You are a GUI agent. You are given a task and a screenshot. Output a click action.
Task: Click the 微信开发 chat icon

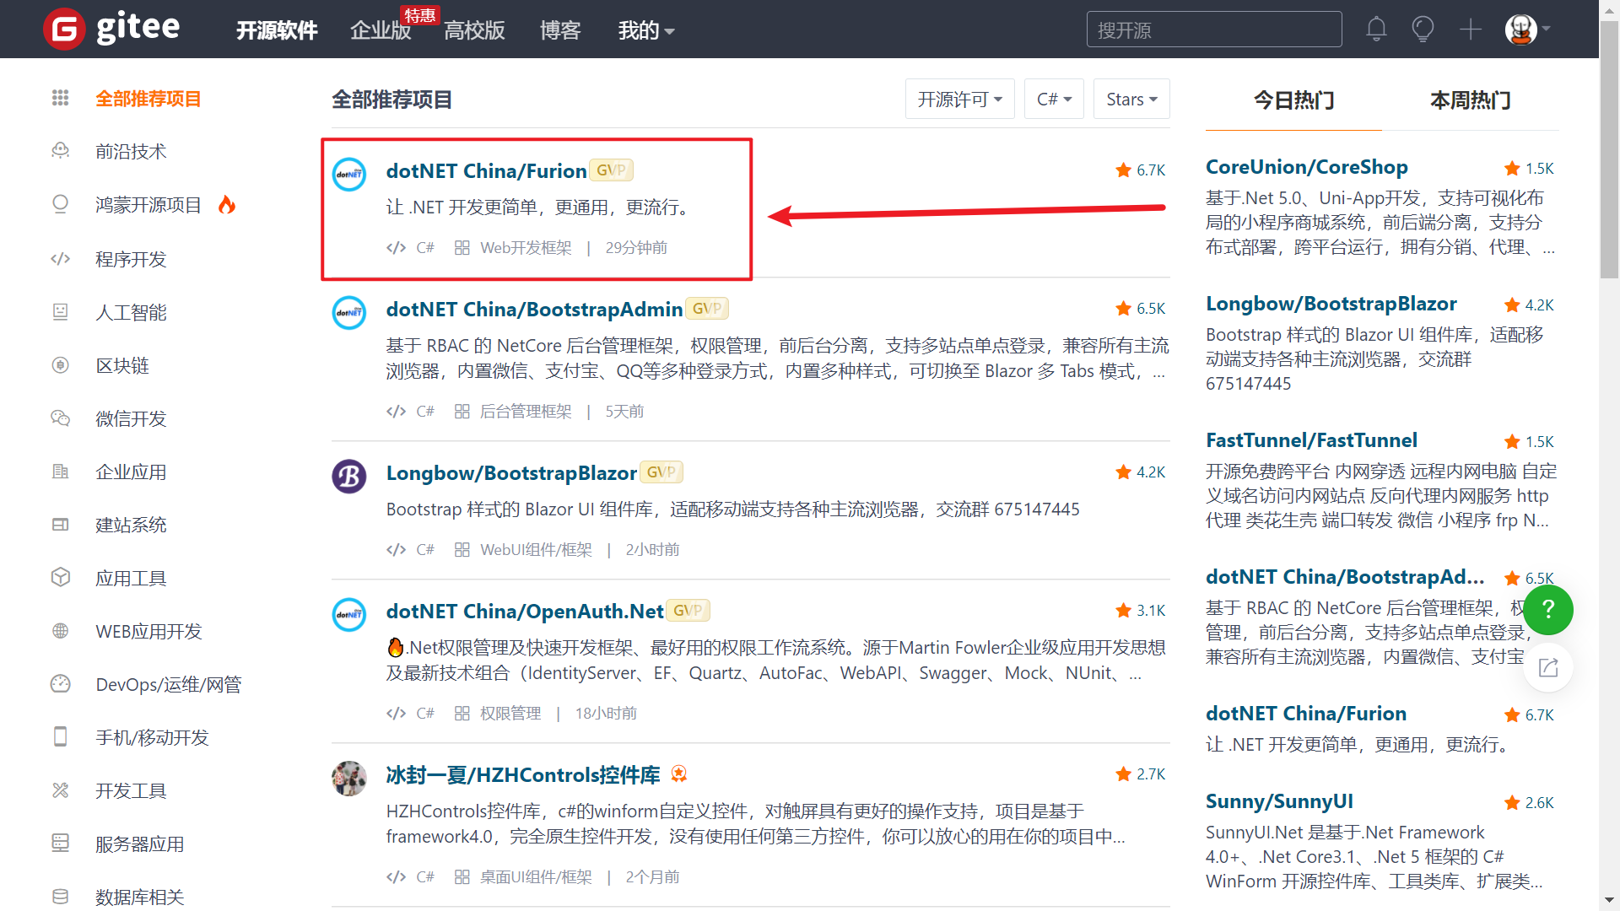(x=60, y=418)
